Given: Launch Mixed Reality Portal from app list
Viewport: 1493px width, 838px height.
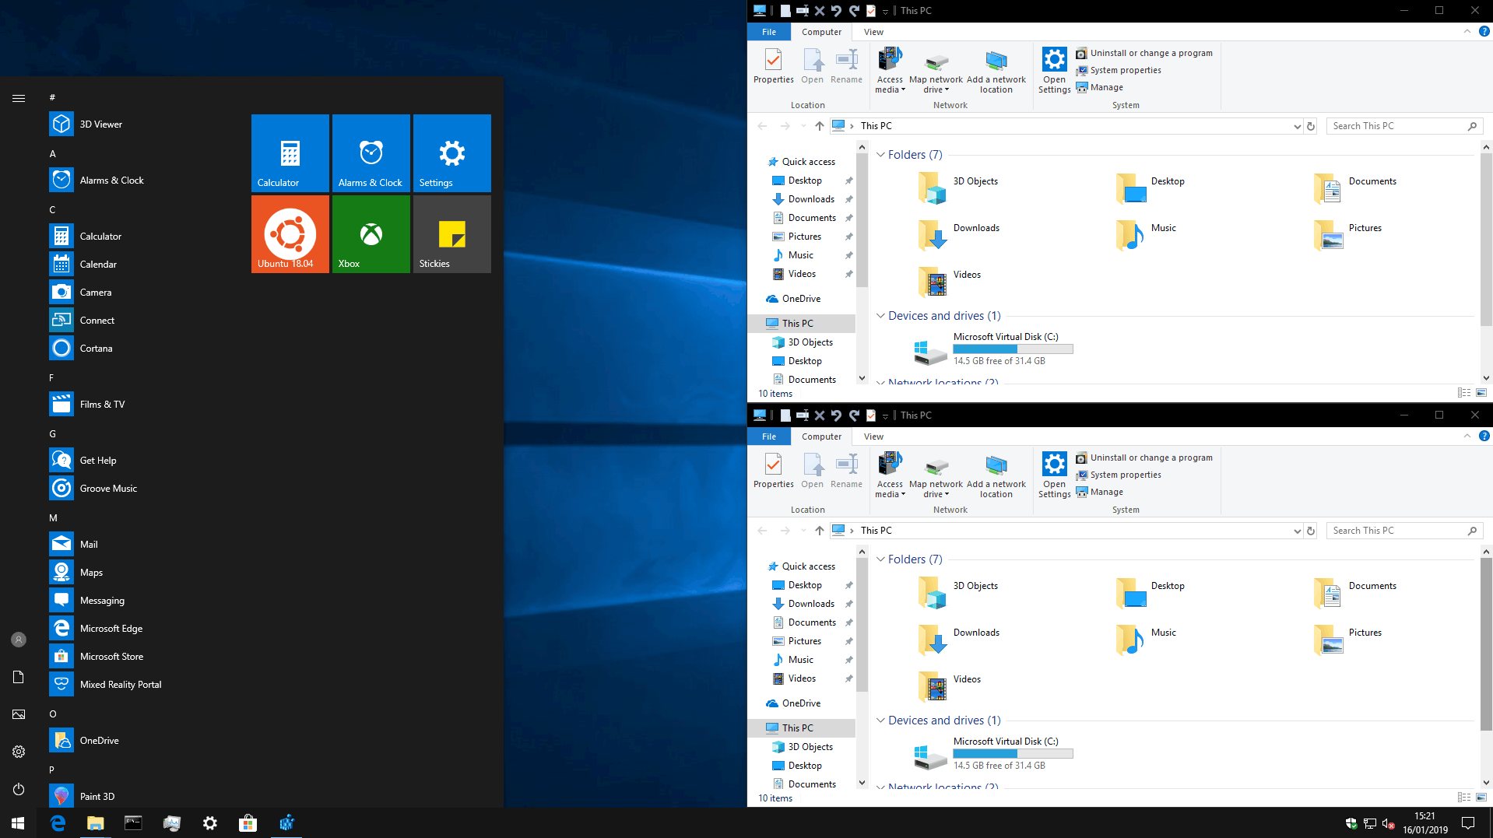Looking at the screenshot, I should click(x=121, y=685).
